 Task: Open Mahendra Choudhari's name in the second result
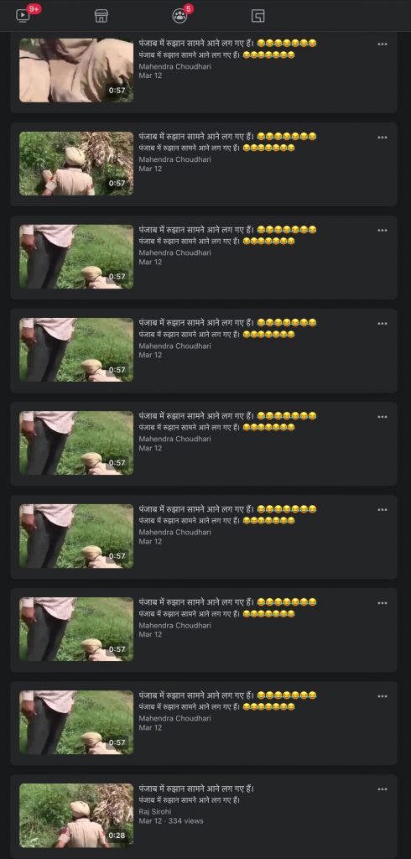point(174,159)
